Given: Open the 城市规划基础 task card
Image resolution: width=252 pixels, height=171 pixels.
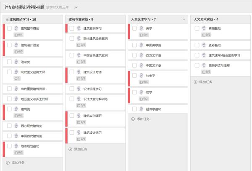Looking at the screenshot, I should click(33, 149).
